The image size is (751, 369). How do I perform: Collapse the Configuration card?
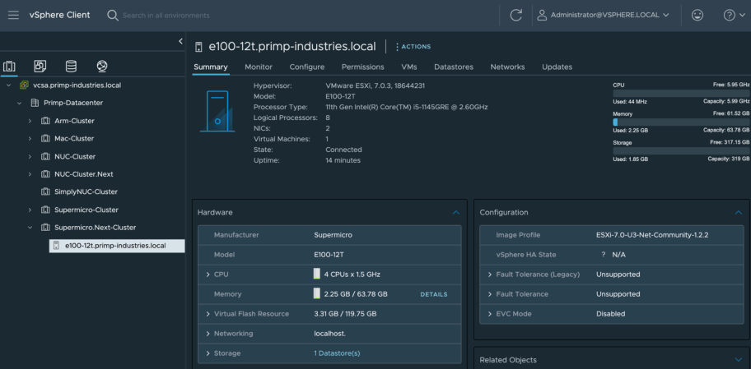tap(739, 212)
